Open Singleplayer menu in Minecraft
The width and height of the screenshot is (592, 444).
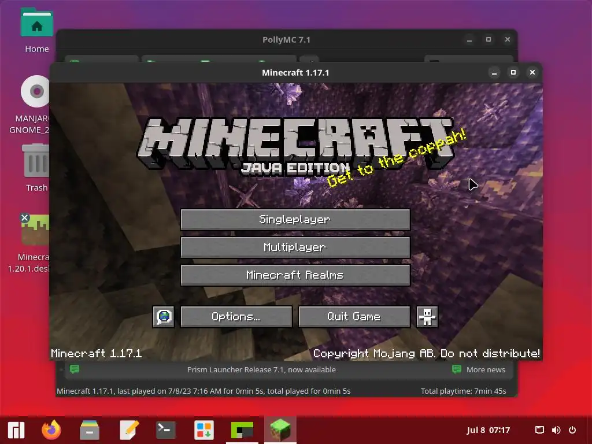pos(295,219)
